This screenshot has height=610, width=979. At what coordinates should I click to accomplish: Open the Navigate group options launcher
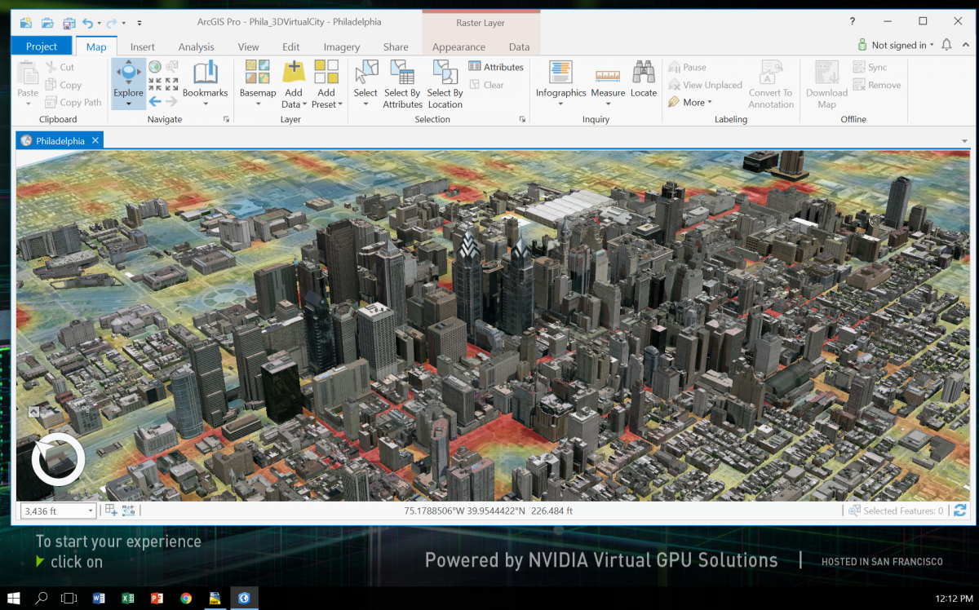click(226, 120)
